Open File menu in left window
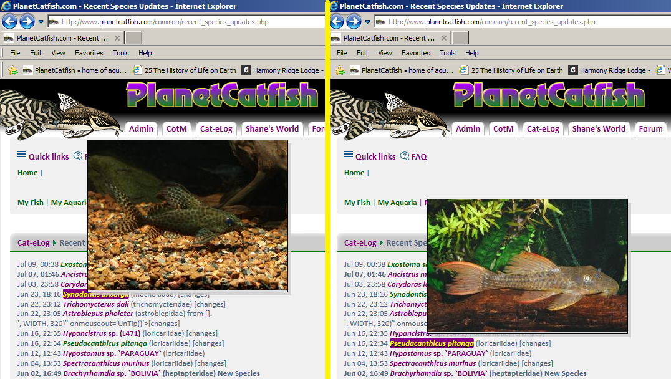The width and height of the screenshot is (671, 379). click(15, 53)
